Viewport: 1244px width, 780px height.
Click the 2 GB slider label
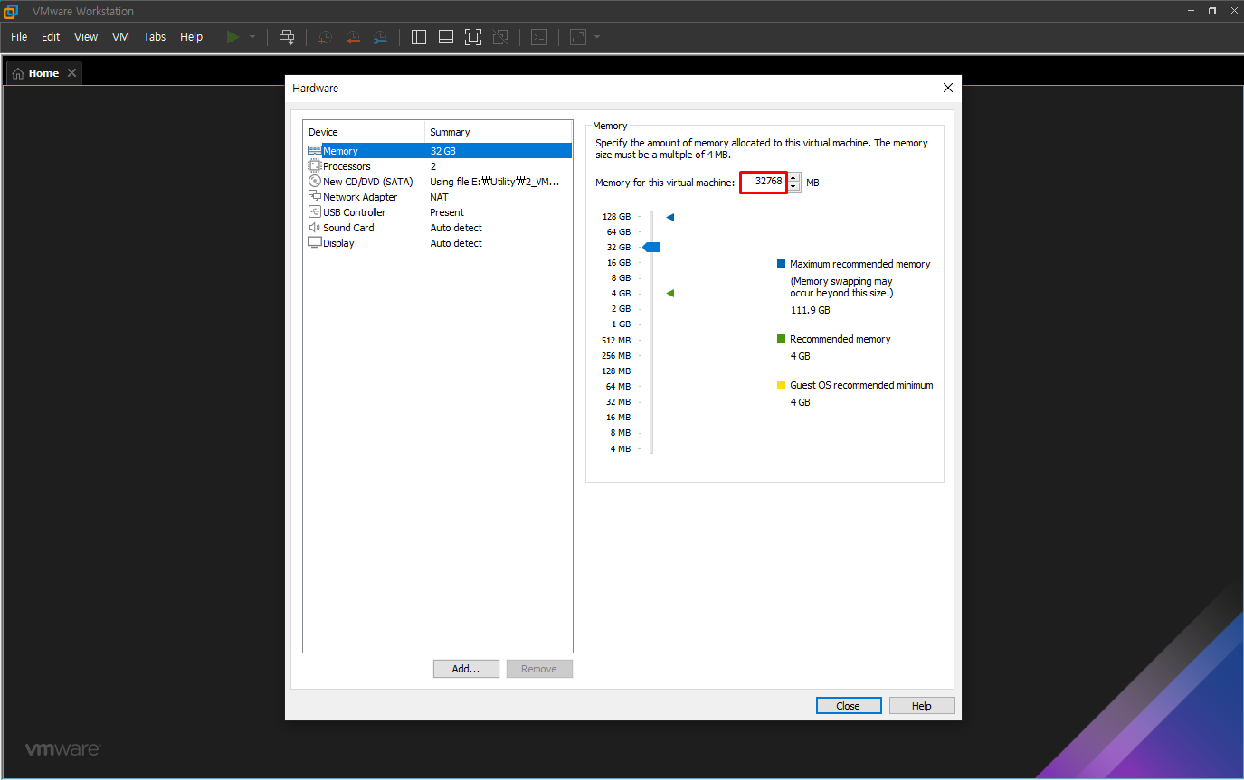point(621,309)
